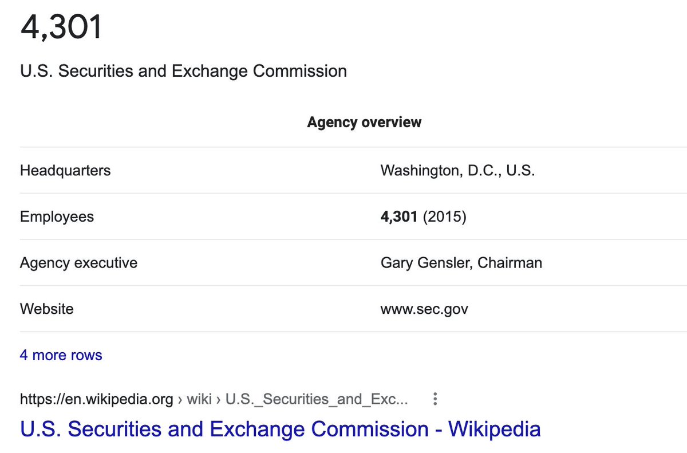Select the 'Website' row label
This screenshot has width=687, height=453.
47,309
